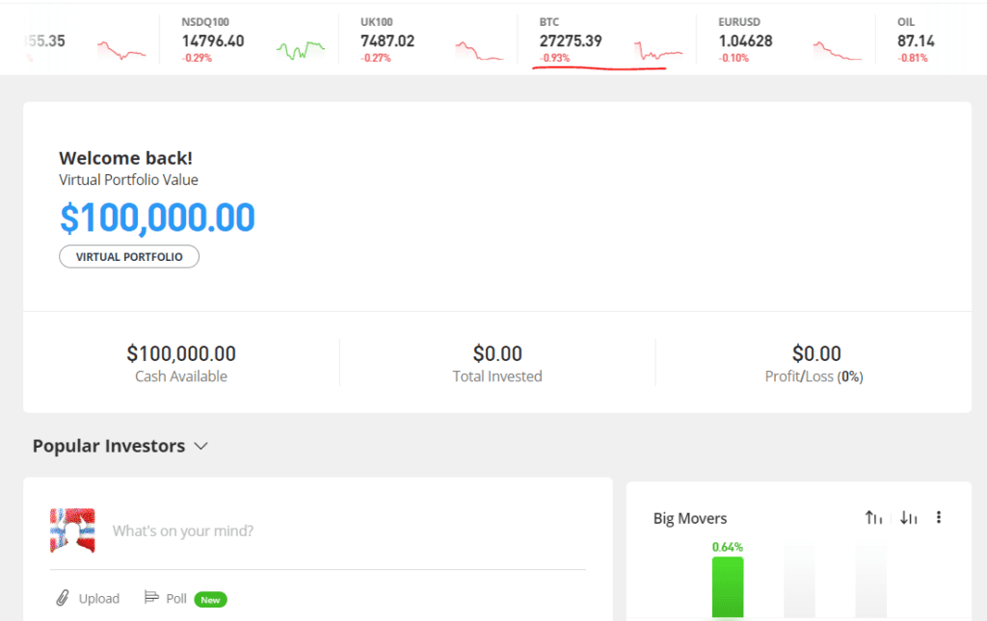Open Big Movers three-dot options menu

point(939,518)
